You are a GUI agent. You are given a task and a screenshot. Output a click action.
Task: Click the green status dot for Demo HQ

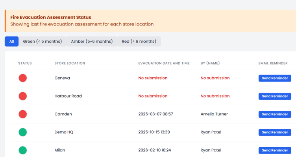[23, 132]
